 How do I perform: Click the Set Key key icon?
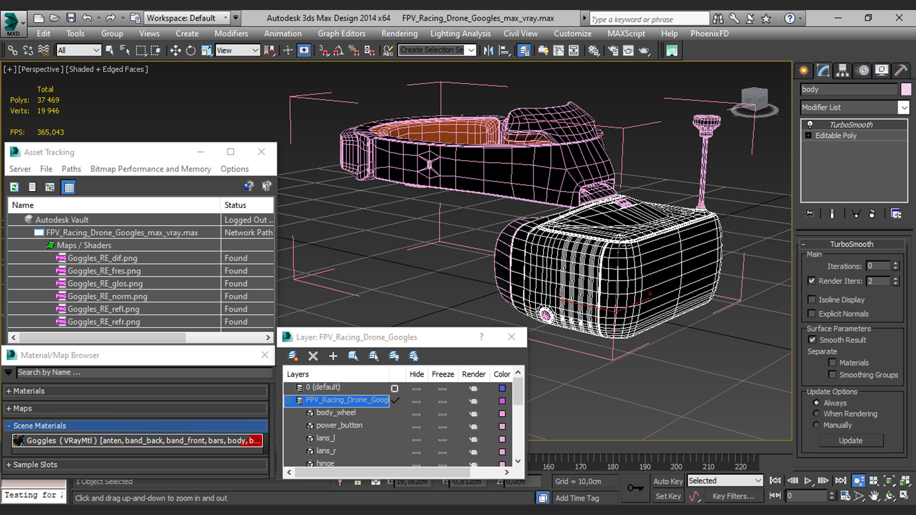point(635,488)
